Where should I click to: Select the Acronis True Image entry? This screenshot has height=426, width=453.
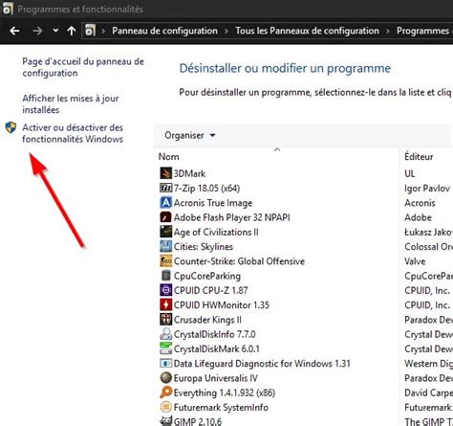click(213, 203)
